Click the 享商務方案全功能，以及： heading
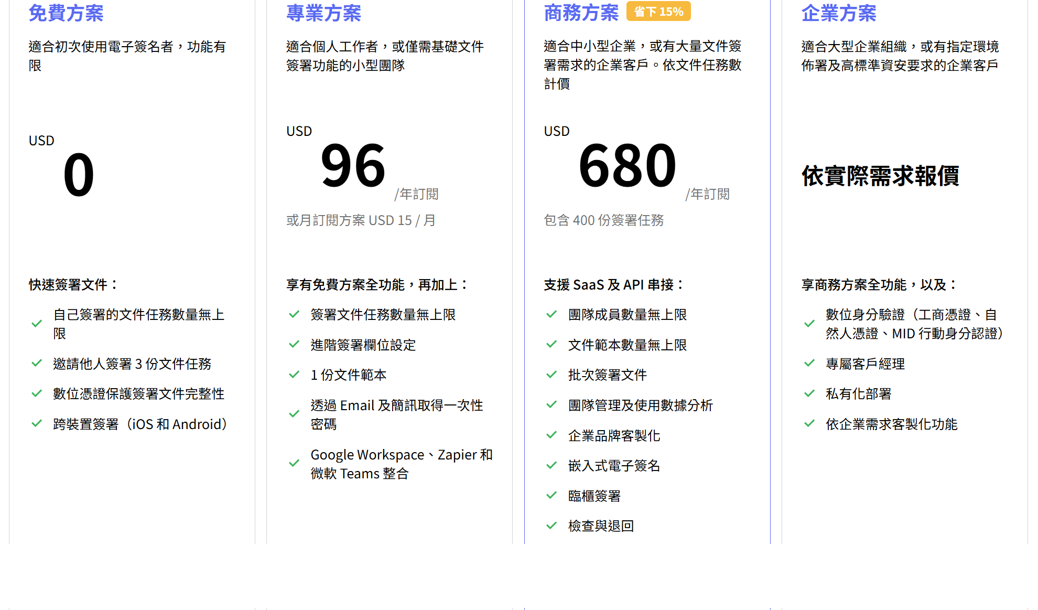 pos(880,285)
